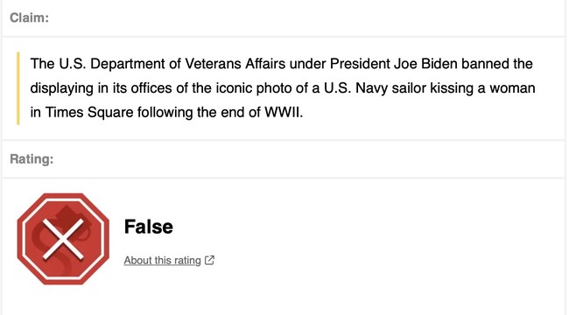Click the words President Joe Biden
Image resolution: width=569 pixels, height=315 pixels.
tap(393, 64)
